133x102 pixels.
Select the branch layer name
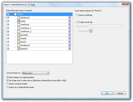click(23, 42)
